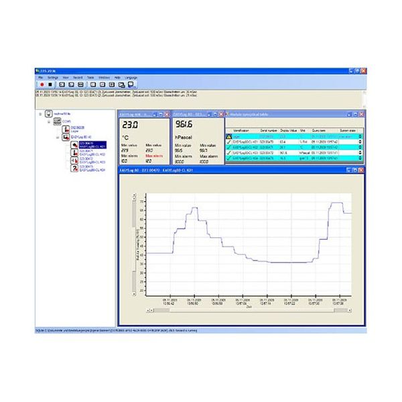Click the chart's vertical scrollbar down arrow
This screenshot has height=402, width=402.
pyautogui.click(x=134, y=294)
